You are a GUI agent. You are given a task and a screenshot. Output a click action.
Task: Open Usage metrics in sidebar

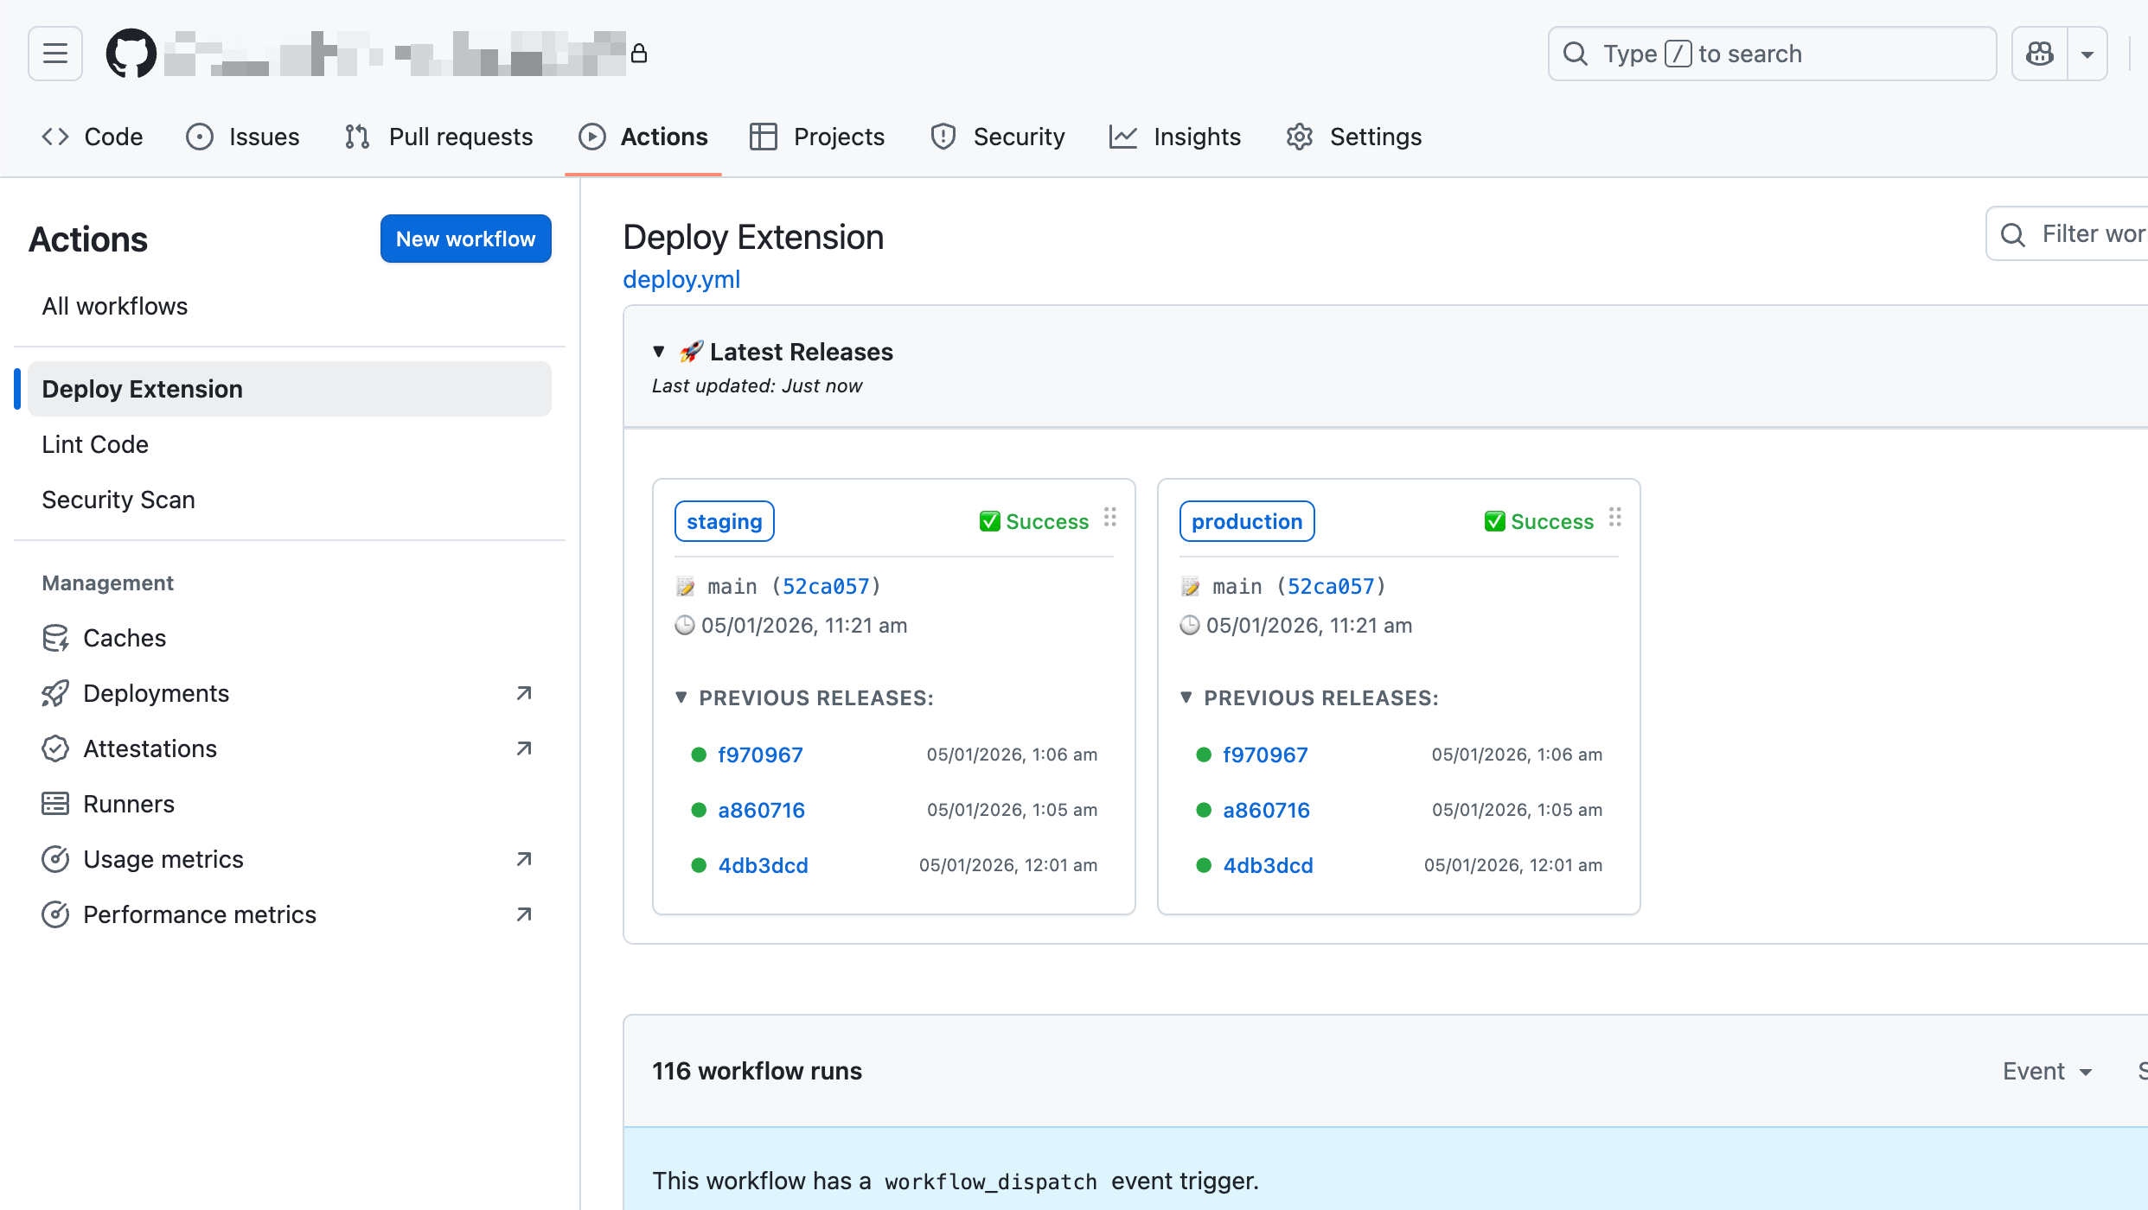click(163, 859)
